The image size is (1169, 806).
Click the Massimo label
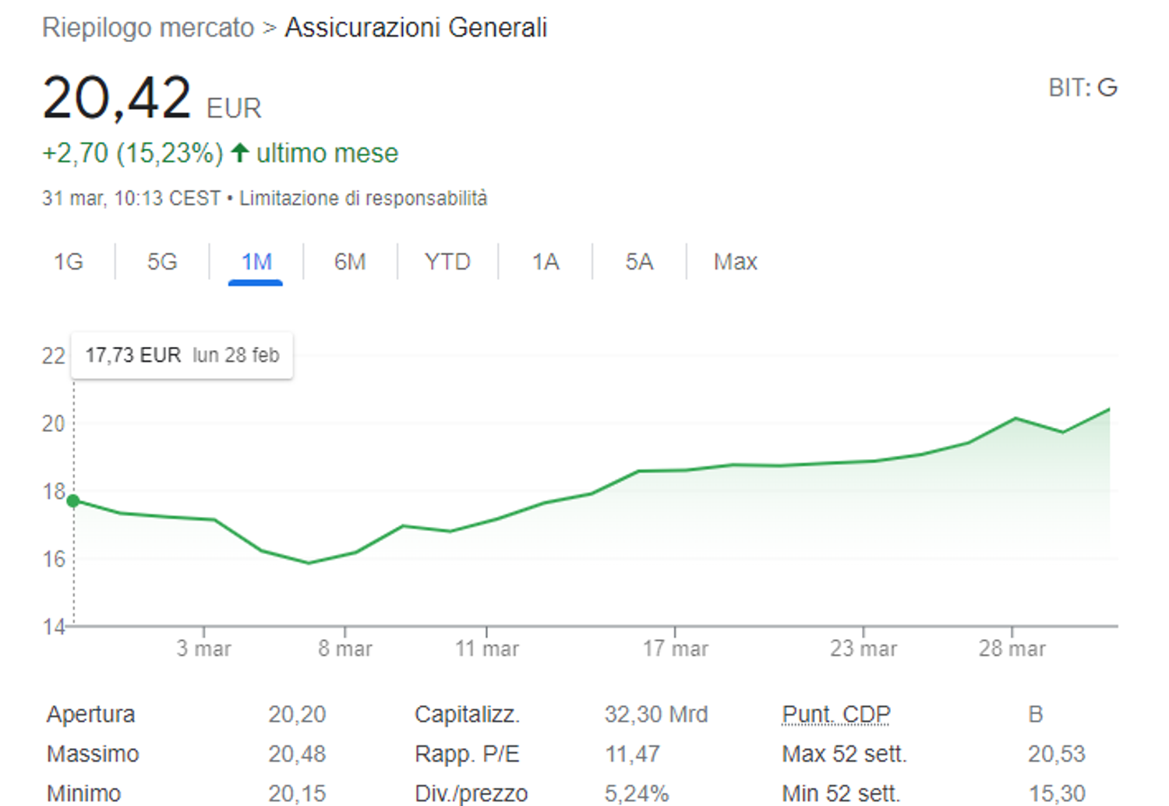(x=93, y=754)
